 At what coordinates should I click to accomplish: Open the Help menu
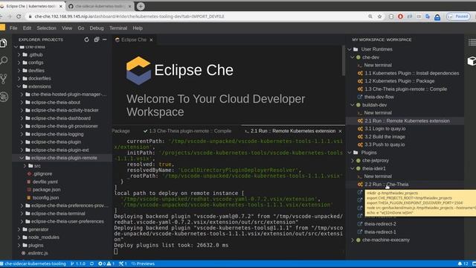point(138,28)
